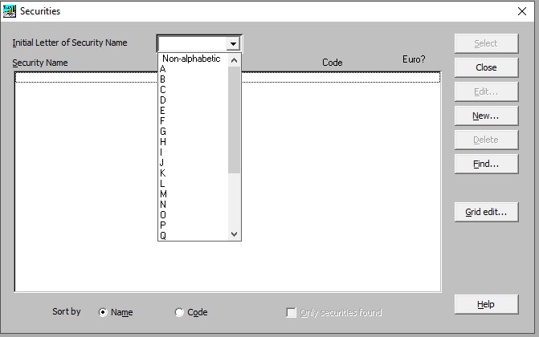
Task: Choose Non-alphabetic from the dropdown list
Action: coord(191,59)
